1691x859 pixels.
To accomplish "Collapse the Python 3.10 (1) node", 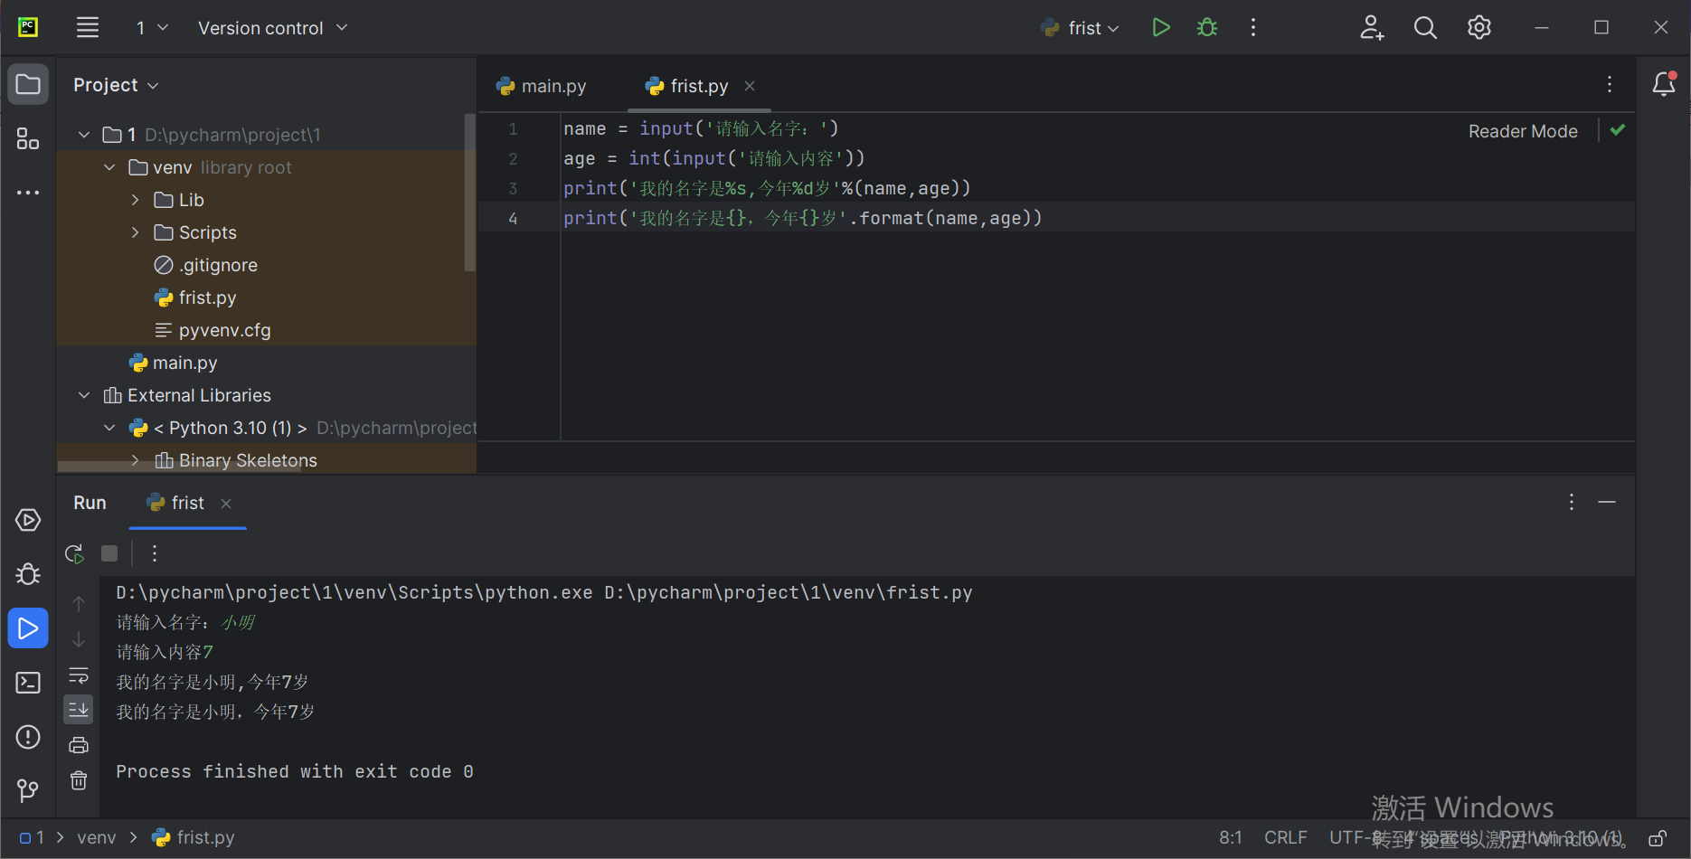I will tap(109, 428).
